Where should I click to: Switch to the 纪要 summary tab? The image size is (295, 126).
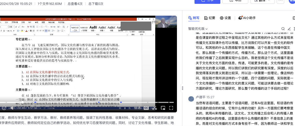[x=209, y=18]
